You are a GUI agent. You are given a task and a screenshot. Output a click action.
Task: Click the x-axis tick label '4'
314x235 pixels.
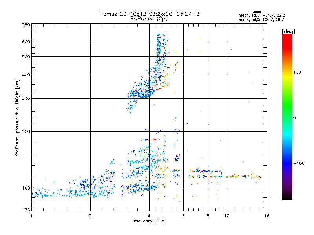[x=149, y=216]
